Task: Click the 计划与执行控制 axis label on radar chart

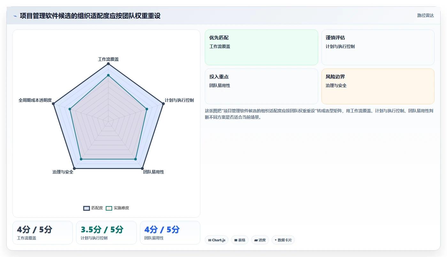Action: pos(179,100)
